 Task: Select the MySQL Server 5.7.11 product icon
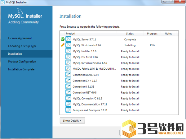68,39
